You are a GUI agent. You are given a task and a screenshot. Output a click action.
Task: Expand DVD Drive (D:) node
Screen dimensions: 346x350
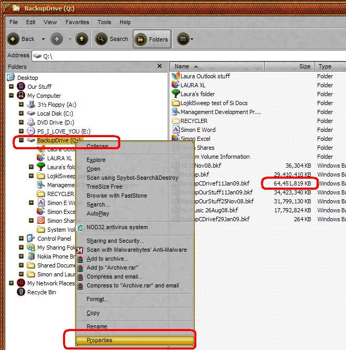coord(21,122)
